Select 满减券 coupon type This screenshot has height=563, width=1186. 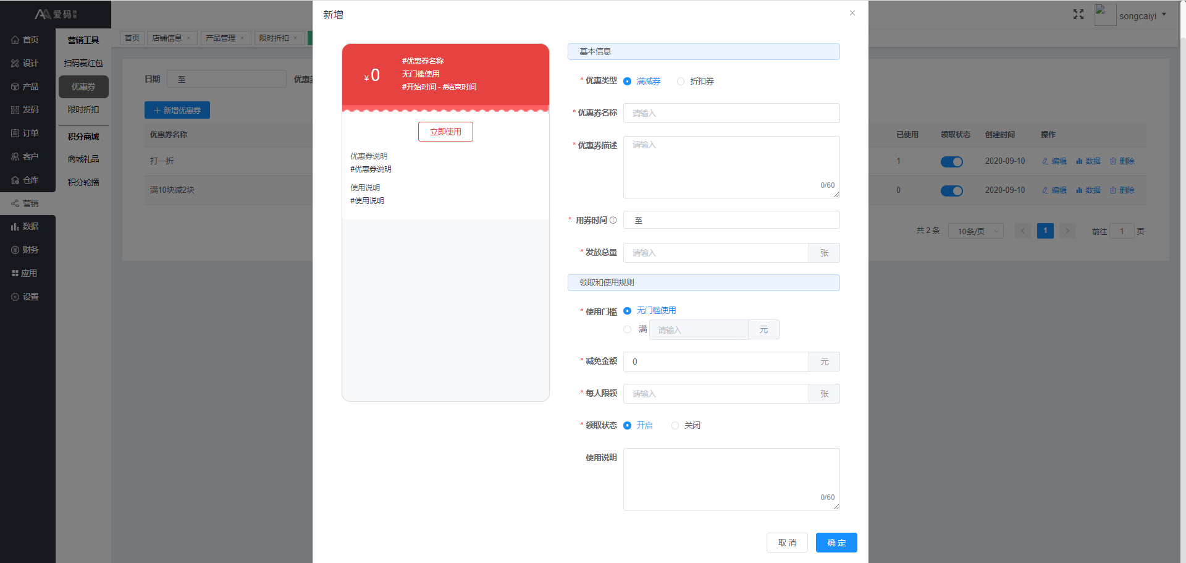(x=642, y=82)
